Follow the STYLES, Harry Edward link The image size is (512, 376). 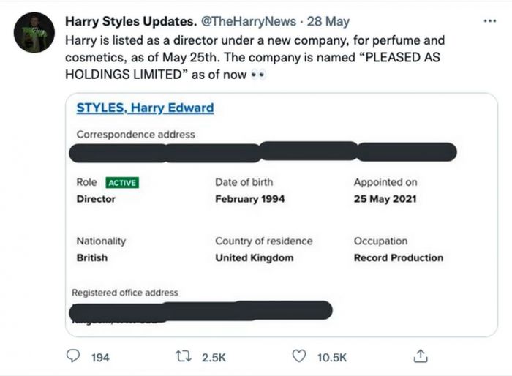[145, 108]
